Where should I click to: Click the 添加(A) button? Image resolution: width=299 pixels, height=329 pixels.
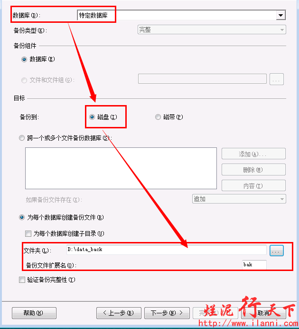point(253,154)
